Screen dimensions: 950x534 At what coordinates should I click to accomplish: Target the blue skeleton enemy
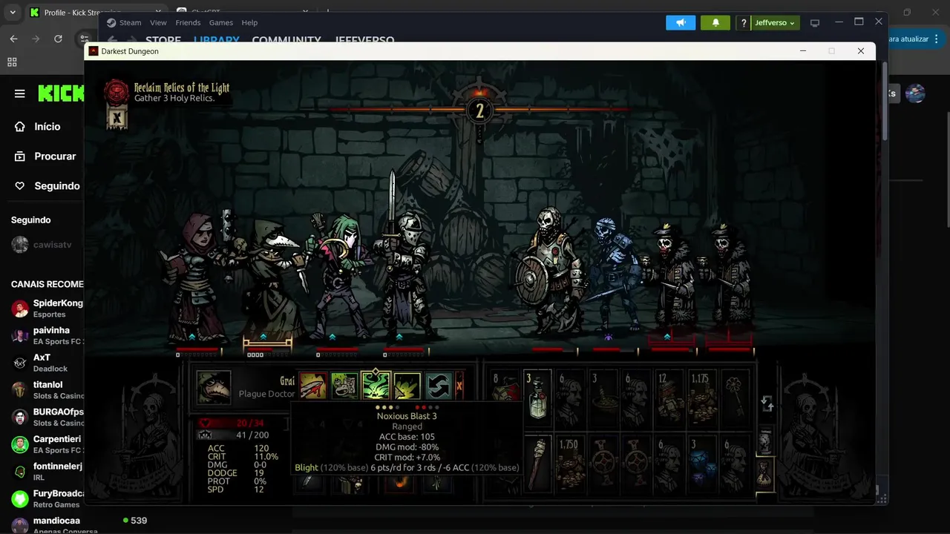click(x=614, y=274)
